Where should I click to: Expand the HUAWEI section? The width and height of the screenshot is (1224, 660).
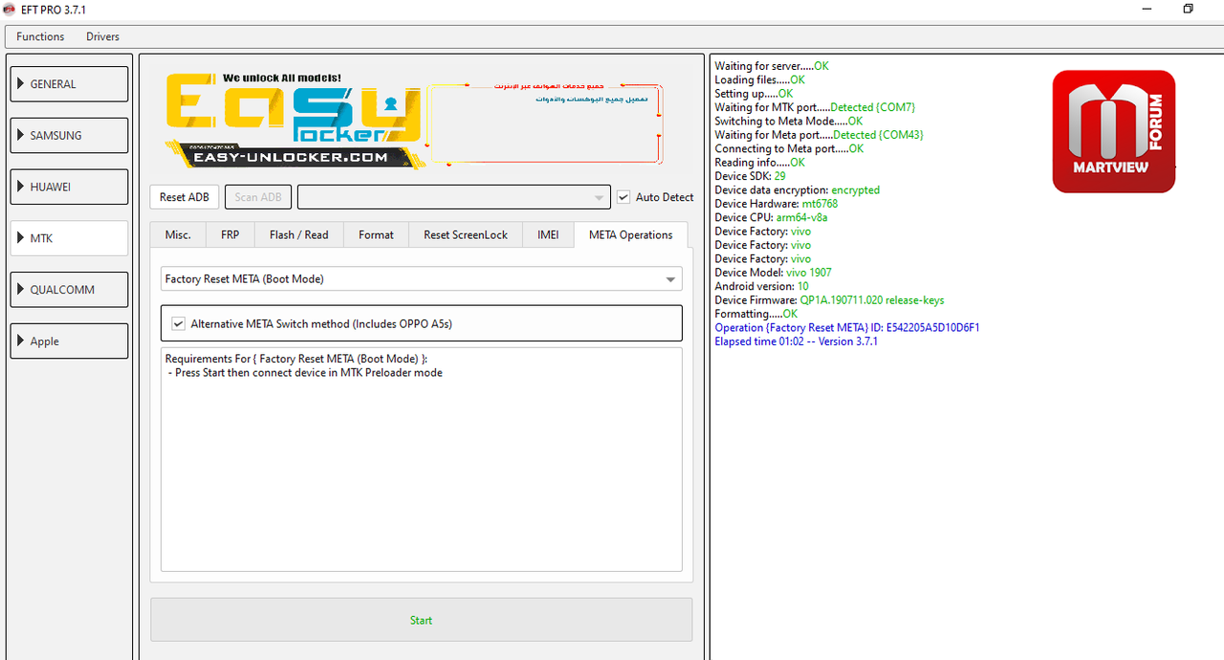pos(69,187)
